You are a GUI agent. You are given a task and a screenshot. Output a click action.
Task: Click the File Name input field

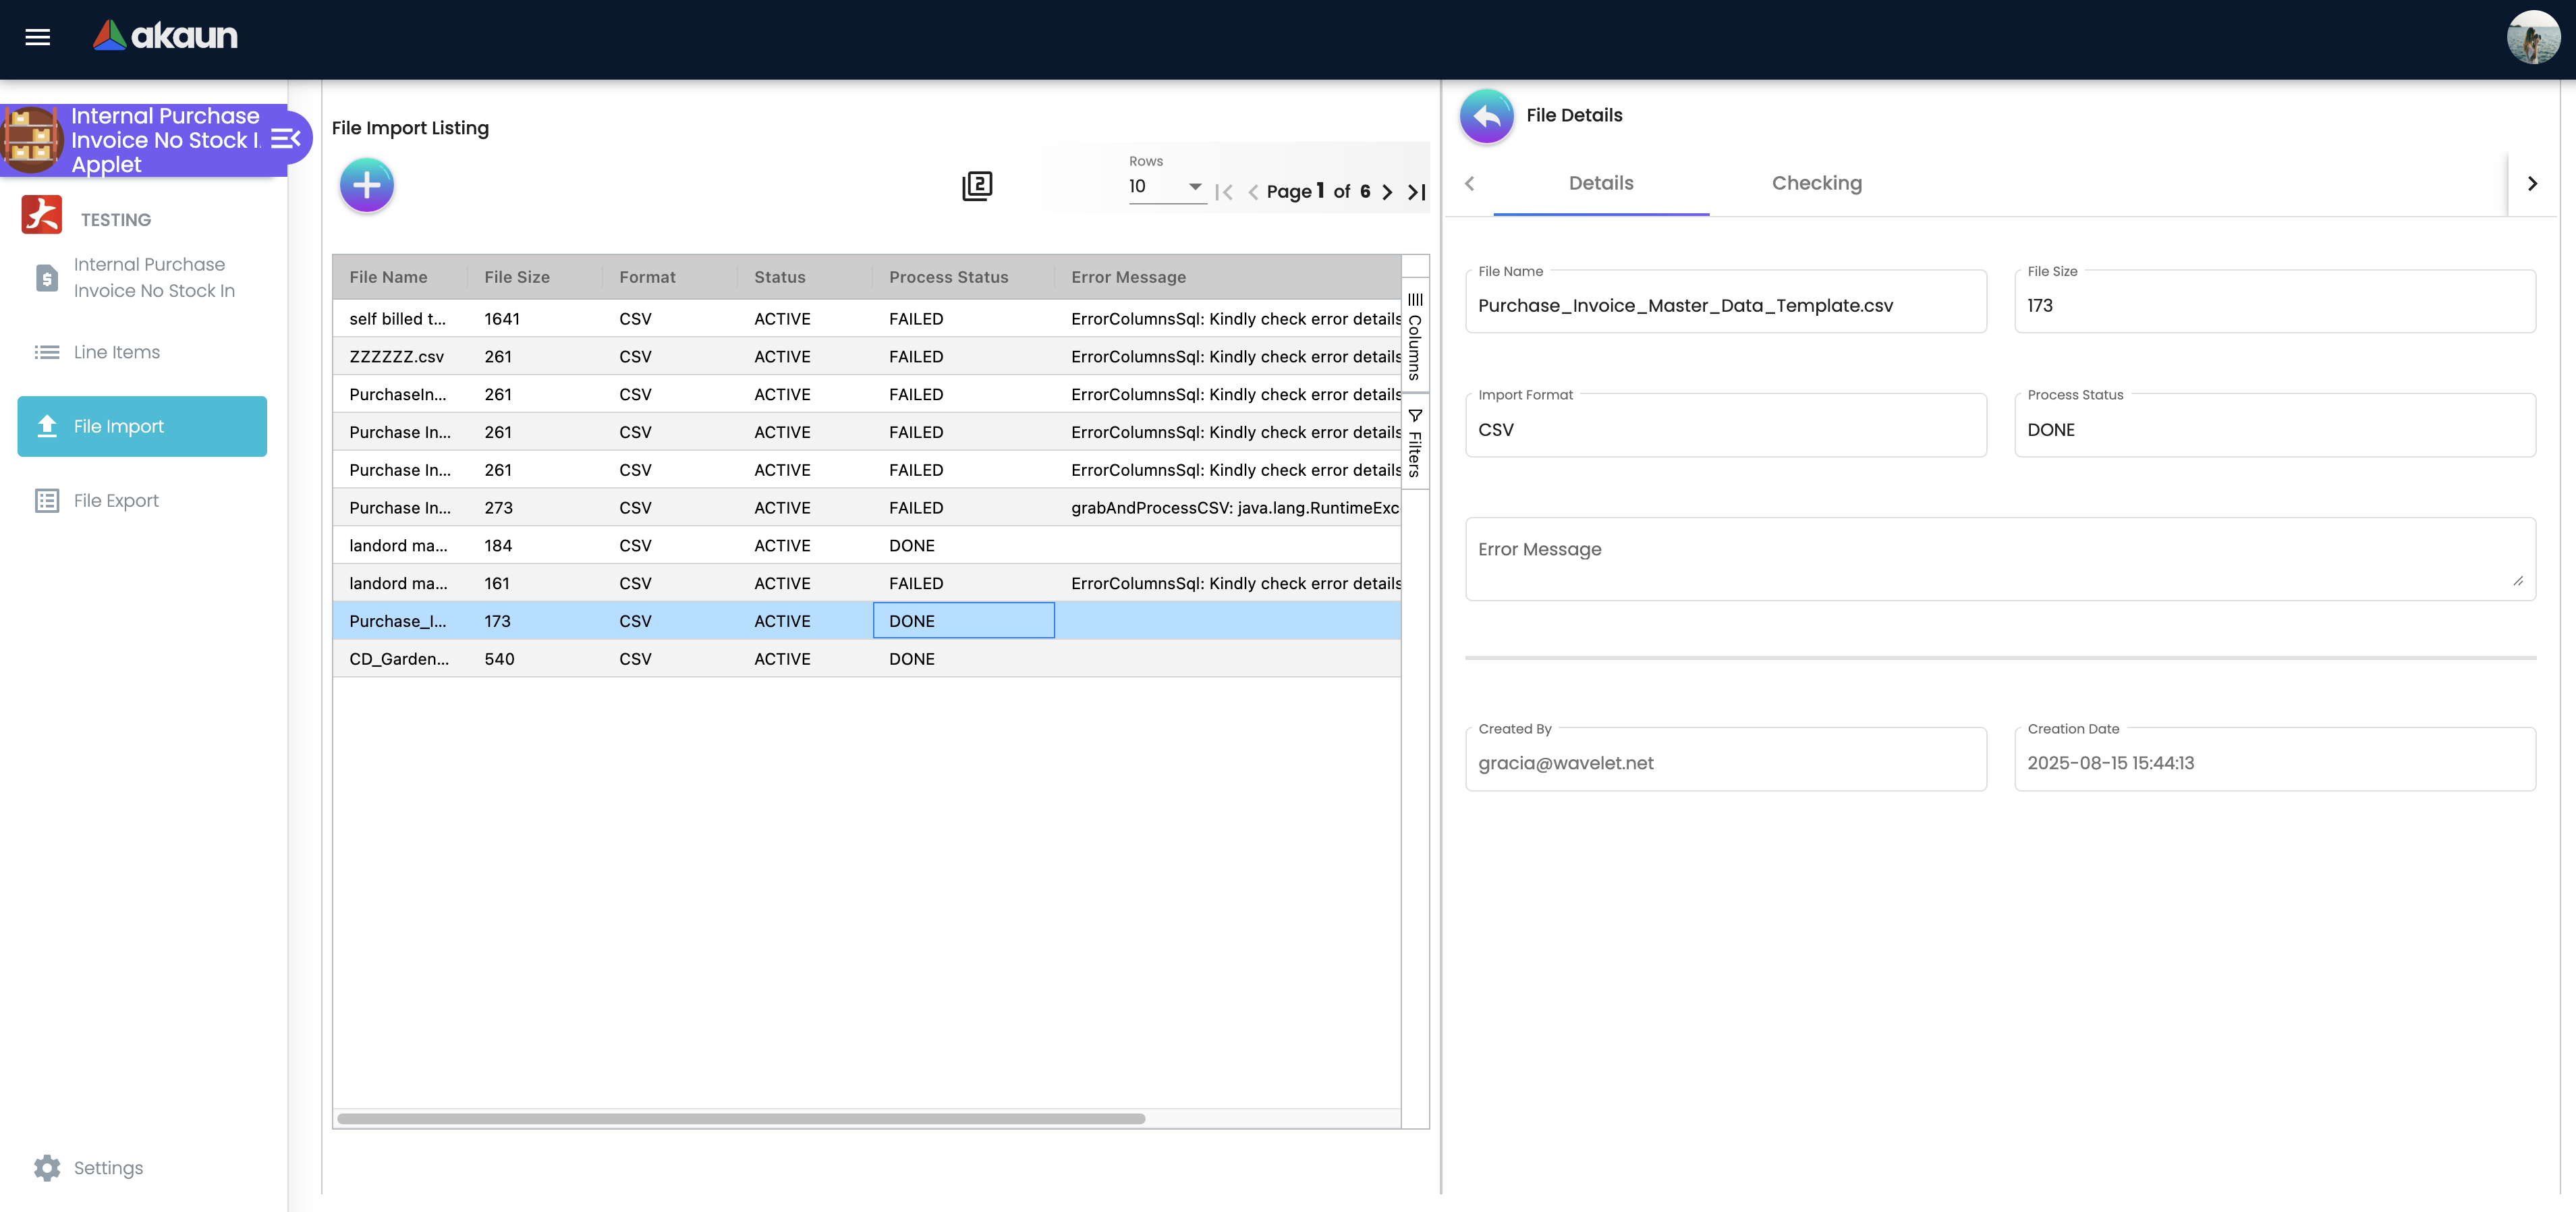[x=1725, y=303]
